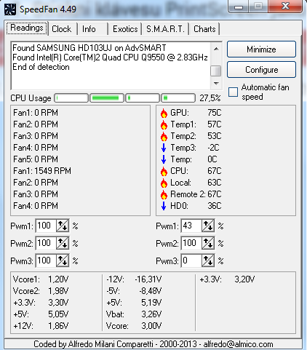The image size is (307, 350).
Task: Show the Charts tab
Action: click(x=204, y=29)
